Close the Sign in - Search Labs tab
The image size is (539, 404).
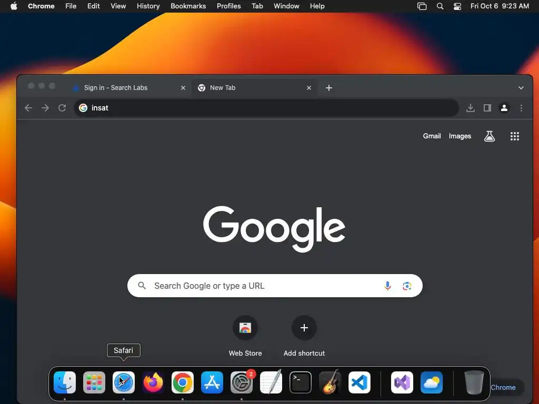[x=183, y=88]
